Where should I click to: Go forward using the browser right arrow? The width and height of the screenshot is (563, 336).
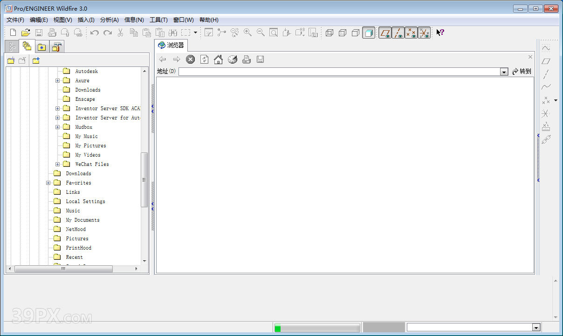[177, 59]
